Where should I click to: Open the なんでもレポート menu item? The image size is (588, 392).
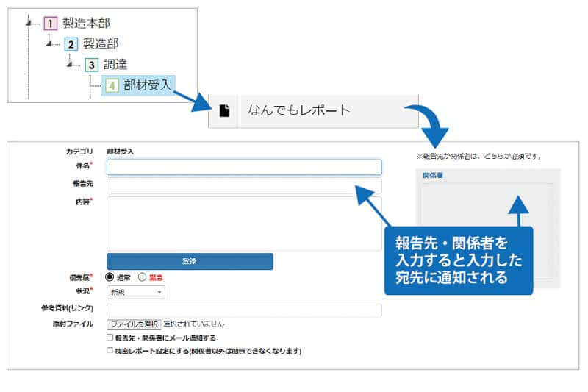314,111
